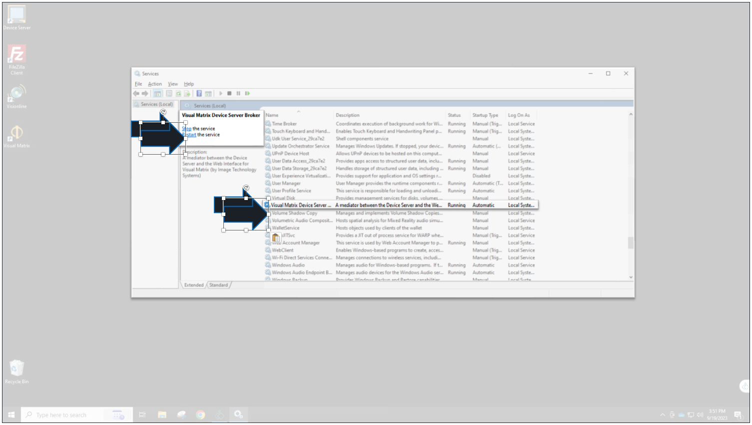This screenshot has width=752, height=425.
Task: Open the Action menu
Action: pyautogui.click(x=154, y=84)
